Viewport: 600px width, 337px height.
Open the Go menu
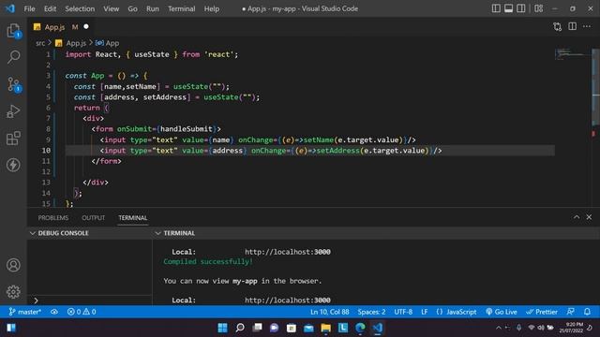tap(132, 8)
